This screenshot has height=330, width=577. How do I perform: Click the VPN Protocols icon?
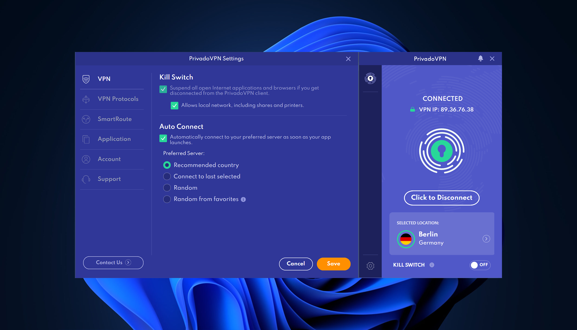(86, 99)
